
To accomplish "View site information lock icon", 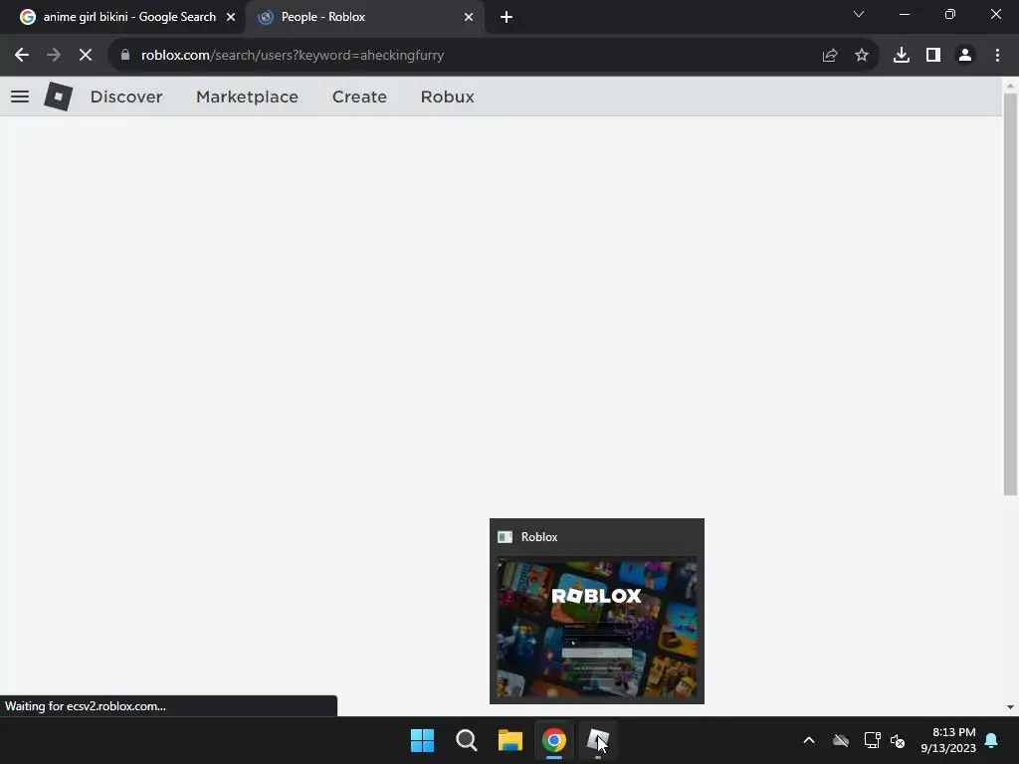I will (x=125, y=56).
